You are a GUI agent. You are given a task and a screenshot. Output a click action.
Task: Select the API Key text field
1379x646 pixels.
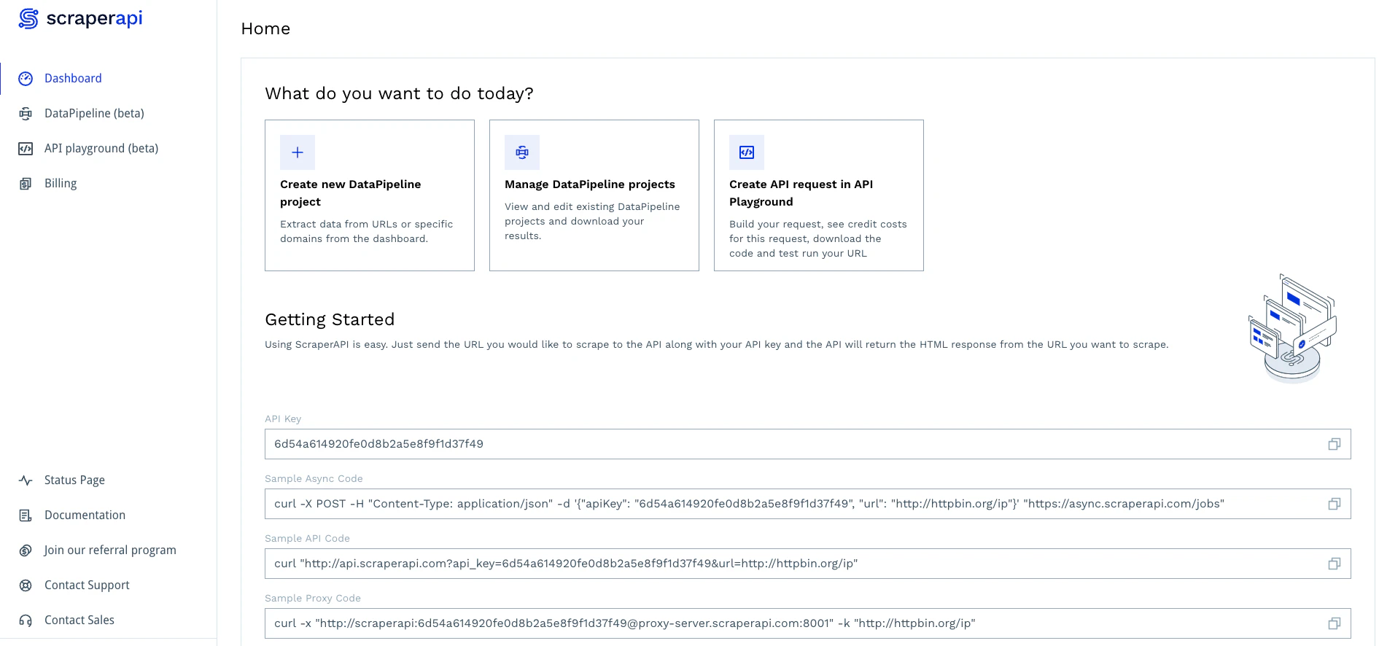[656, 443]
